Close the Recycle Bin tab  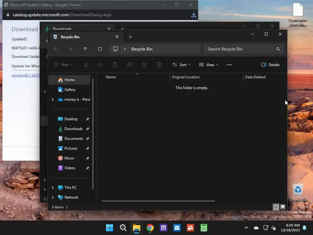117,37
